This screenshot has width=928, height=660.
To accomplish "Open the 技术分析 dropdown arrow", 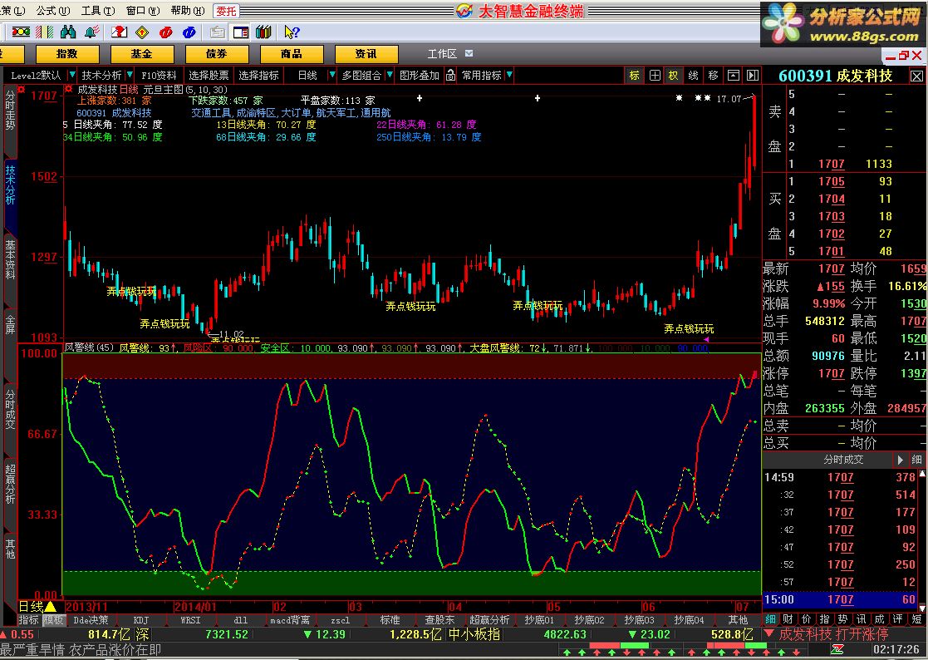I will [130, 75].
